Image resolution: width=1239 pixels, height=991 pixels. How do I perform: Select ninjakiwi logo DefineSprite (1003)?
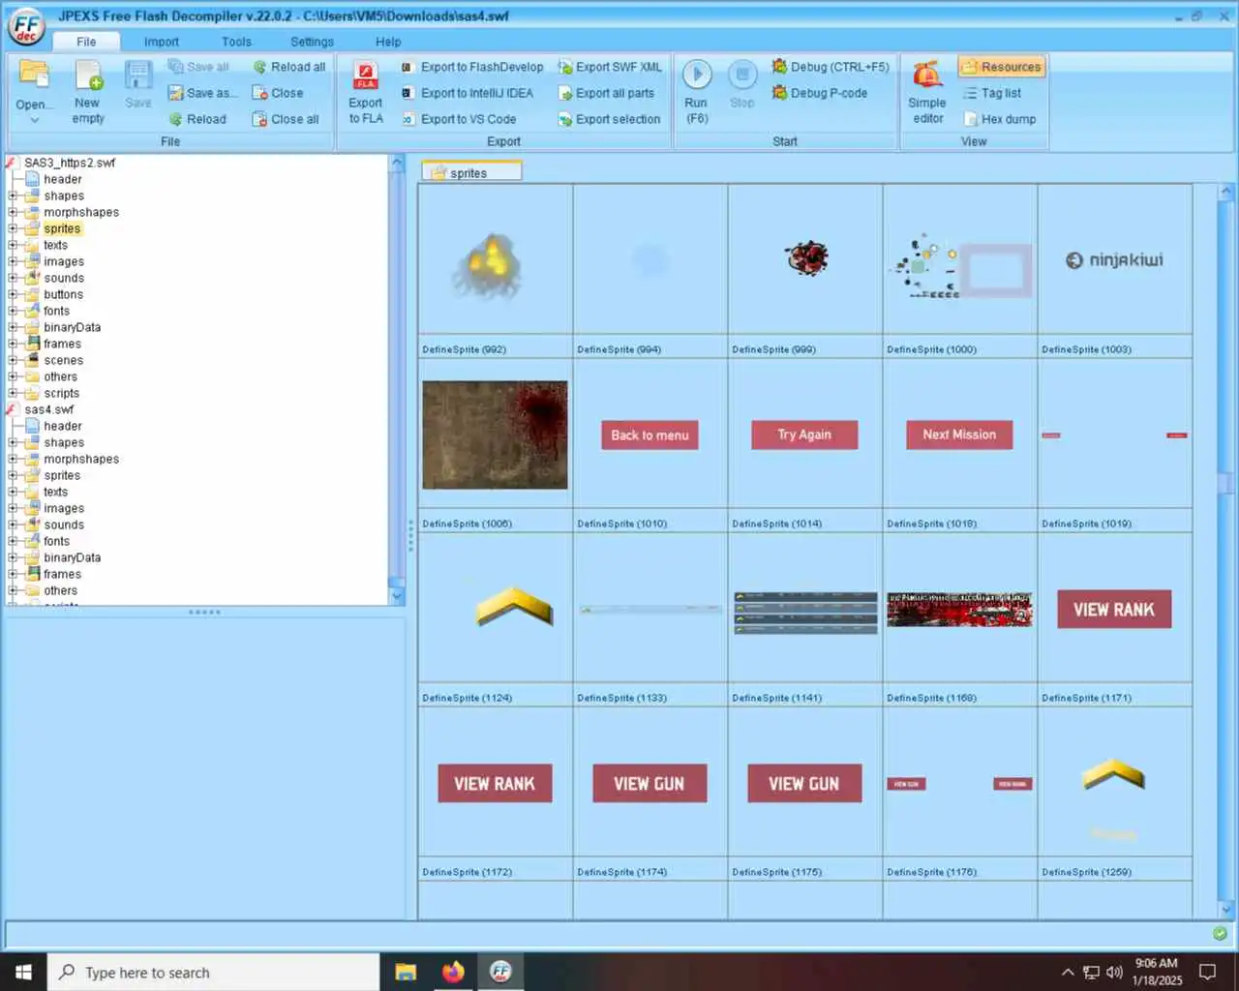tap(1114, 260)
